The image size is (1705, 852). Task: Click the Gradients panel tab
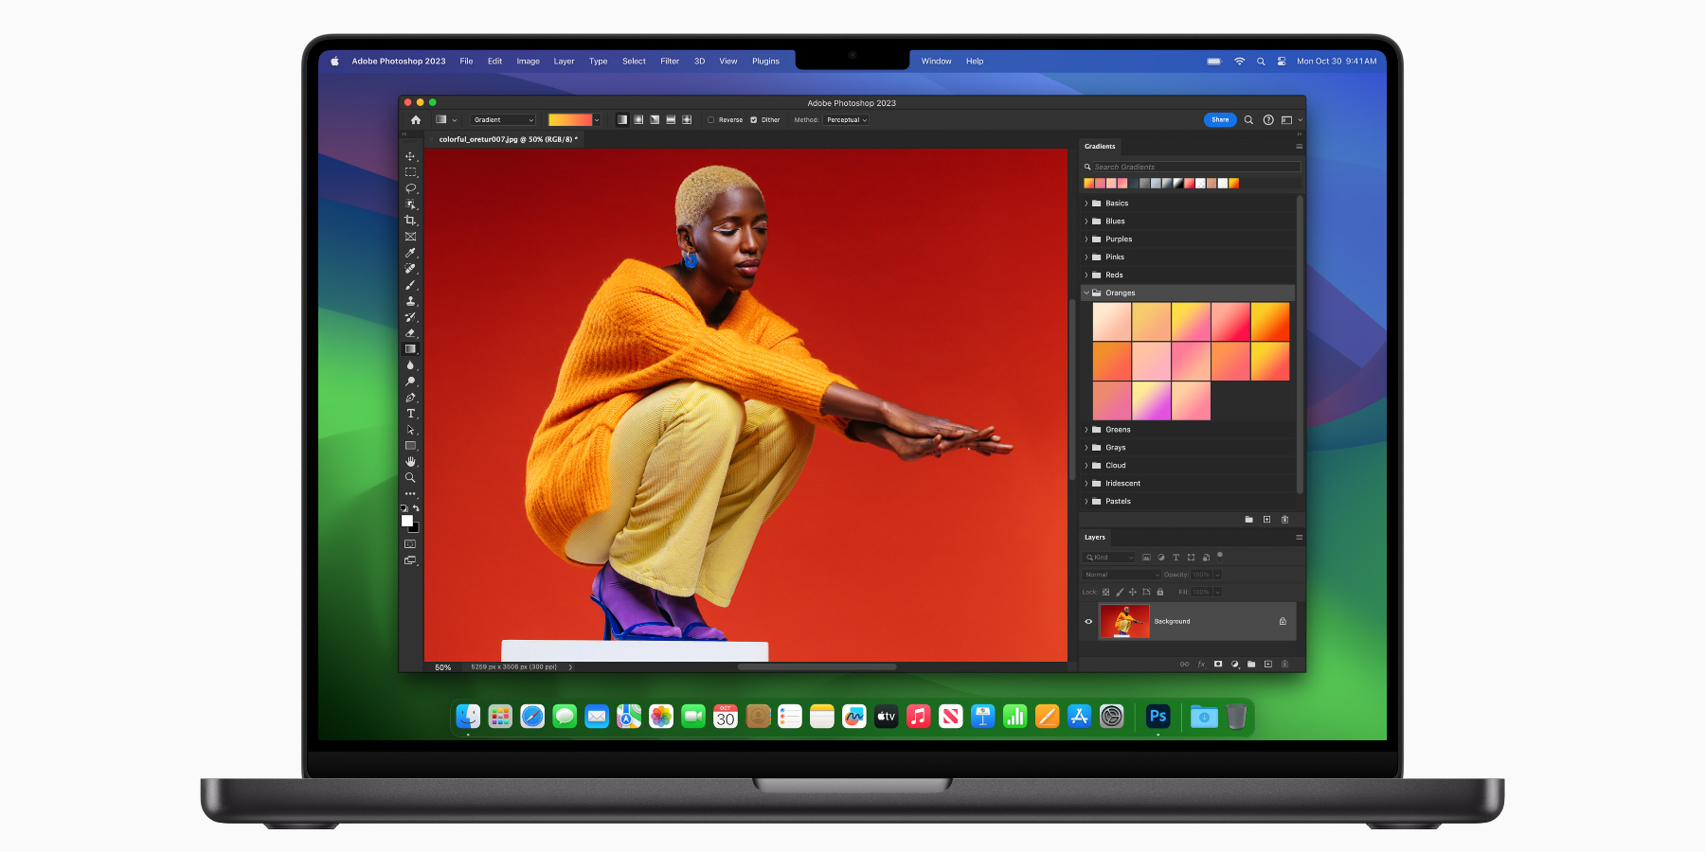click(x=1099, y=147)
